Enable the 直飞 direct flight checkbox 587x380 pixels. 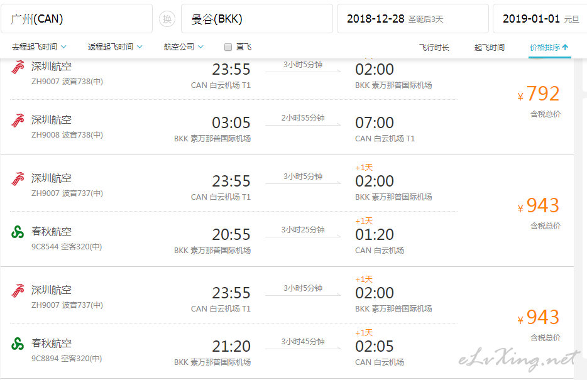[228, 47]
